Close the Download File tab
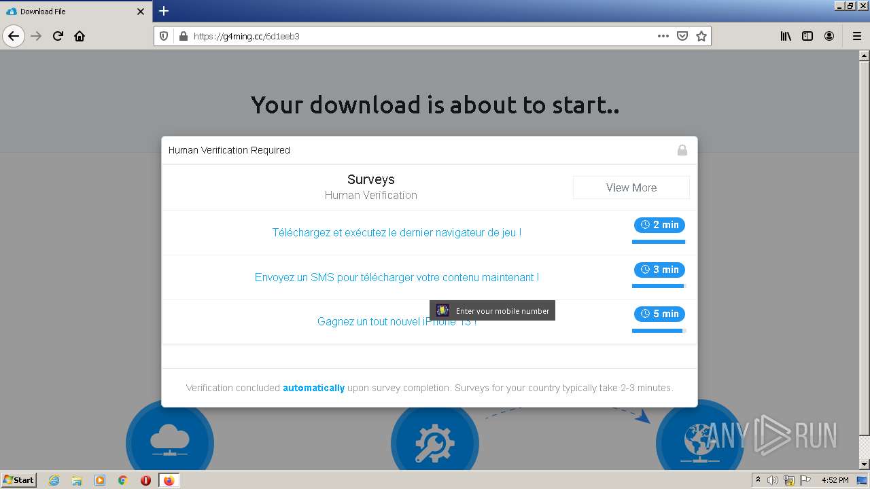Screen dimensions: 870x489 point(141,12)
